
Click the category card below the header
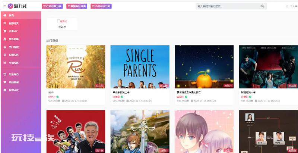[62, 24]
